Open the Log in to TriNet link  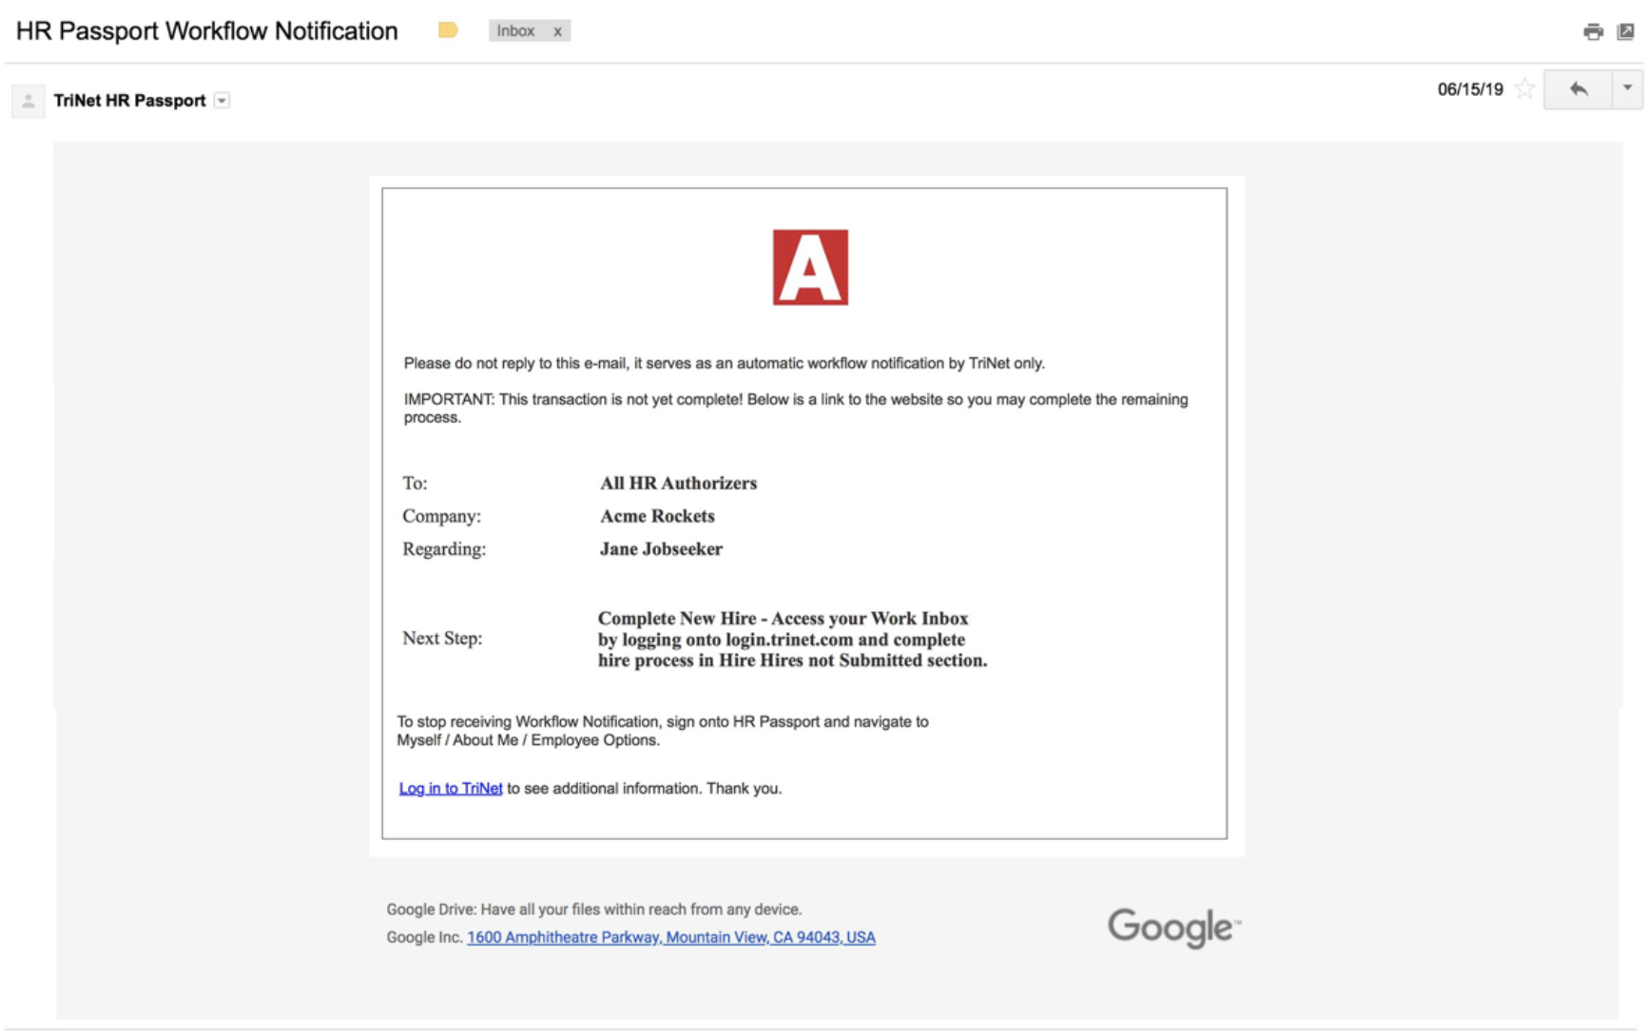coord(451,788)
